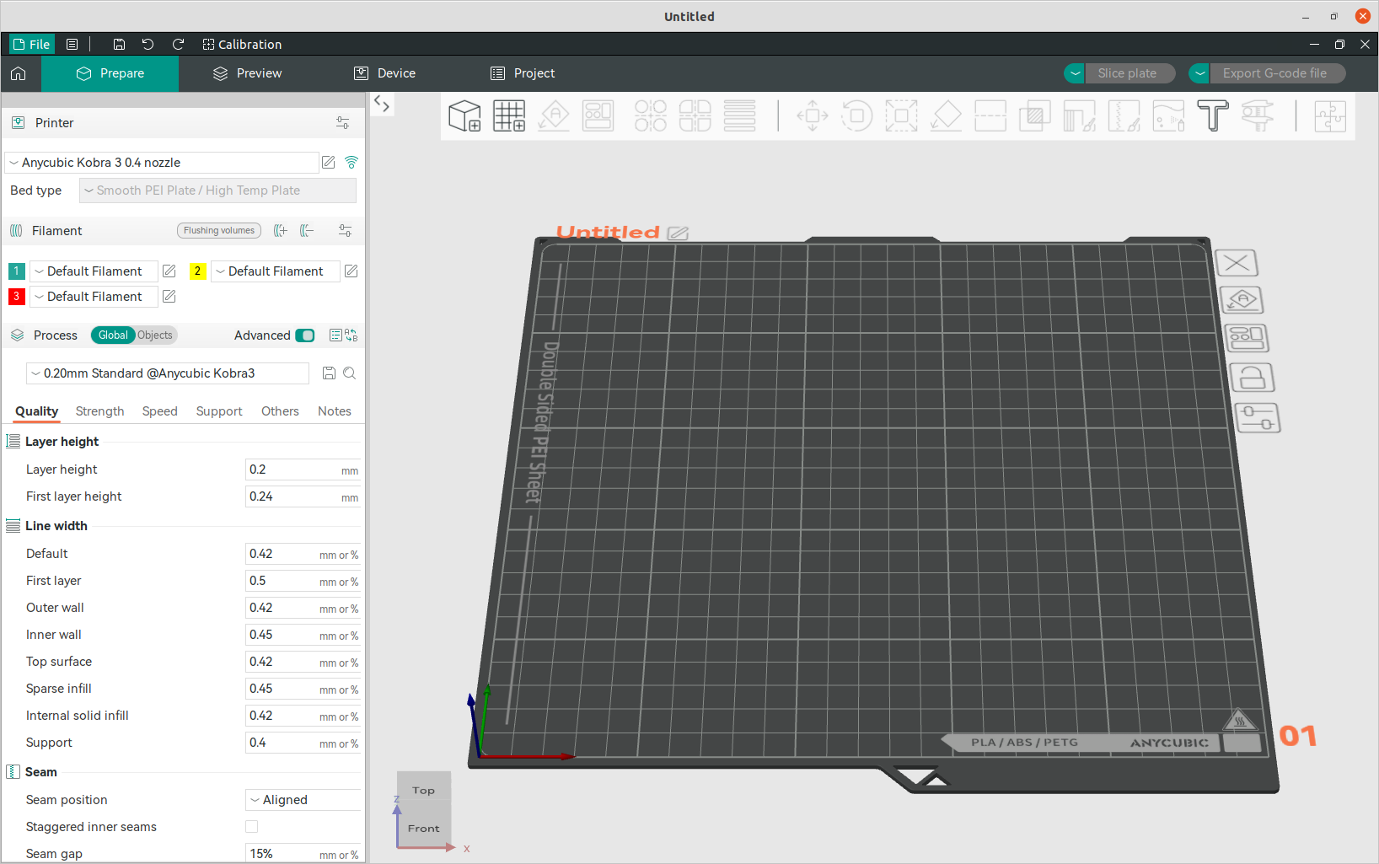1379x864 pixels.
Task: Click the Add cube primitive icon
Action: click(464, 115)
